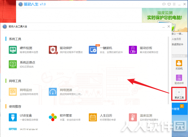Click the 轻松还原系统 description text

click(x=27, y=66)
